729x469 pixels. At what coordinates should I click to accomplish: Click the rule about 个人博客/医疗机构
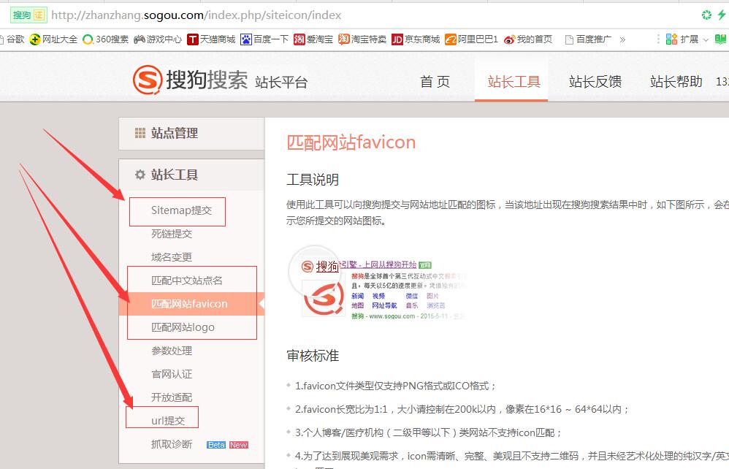429,432
